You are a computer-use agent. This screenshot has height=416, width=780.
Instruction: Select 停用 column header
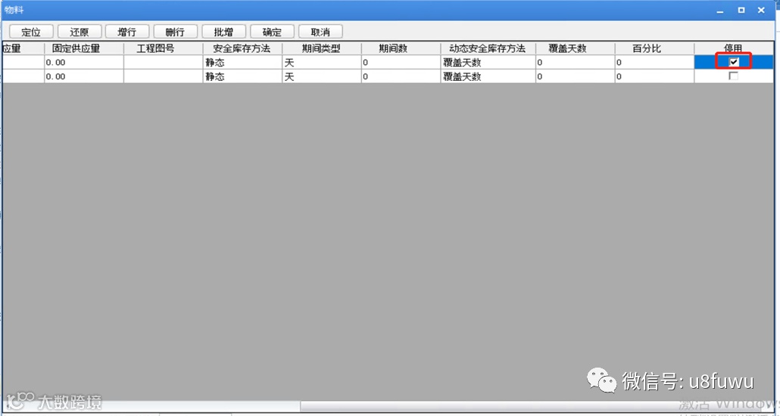tap(734, 48)
